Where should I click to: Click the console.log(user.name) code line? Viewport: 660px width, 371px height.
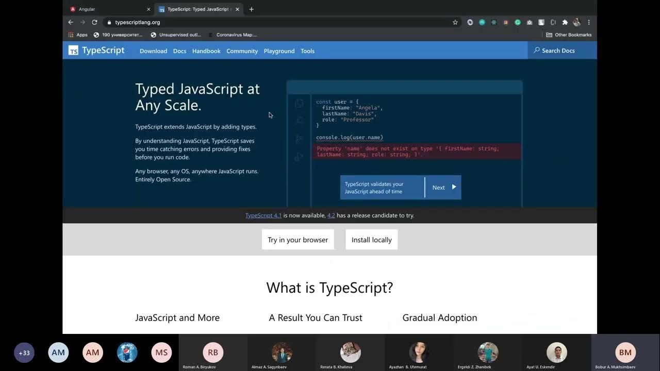click(x=350, y=138)
